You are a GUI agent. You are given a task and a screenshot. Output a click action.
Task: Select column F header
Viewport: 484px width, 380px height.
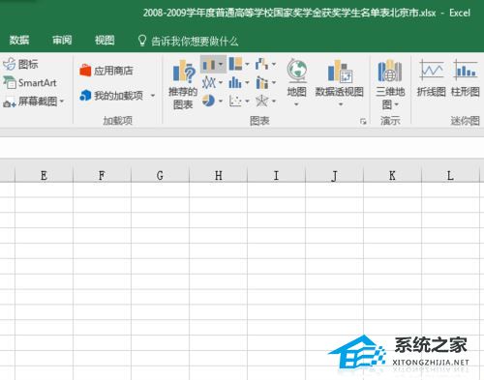(x=102, y=175)
